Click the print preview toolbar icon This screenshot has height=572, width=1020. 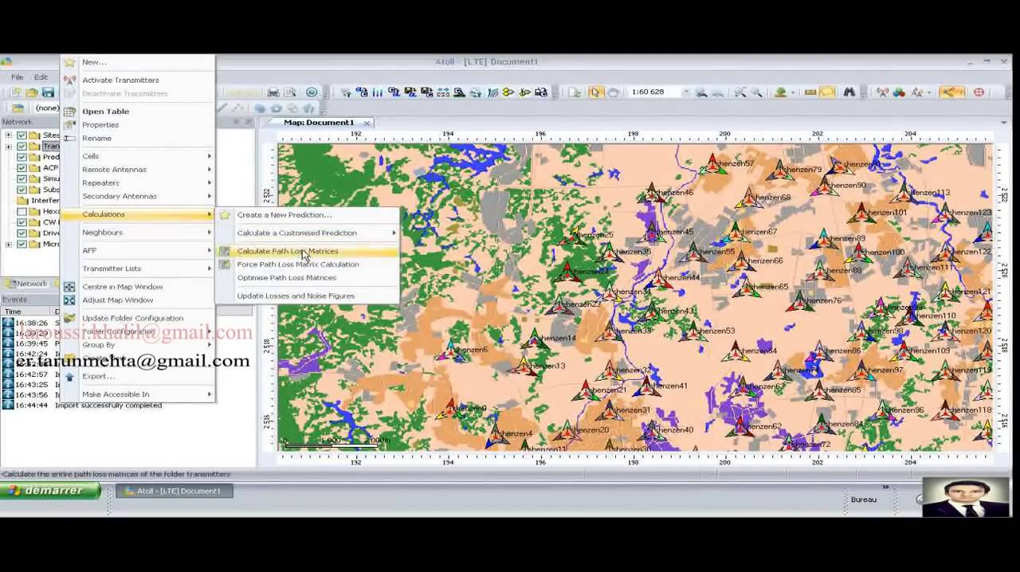tap(290, 92)
